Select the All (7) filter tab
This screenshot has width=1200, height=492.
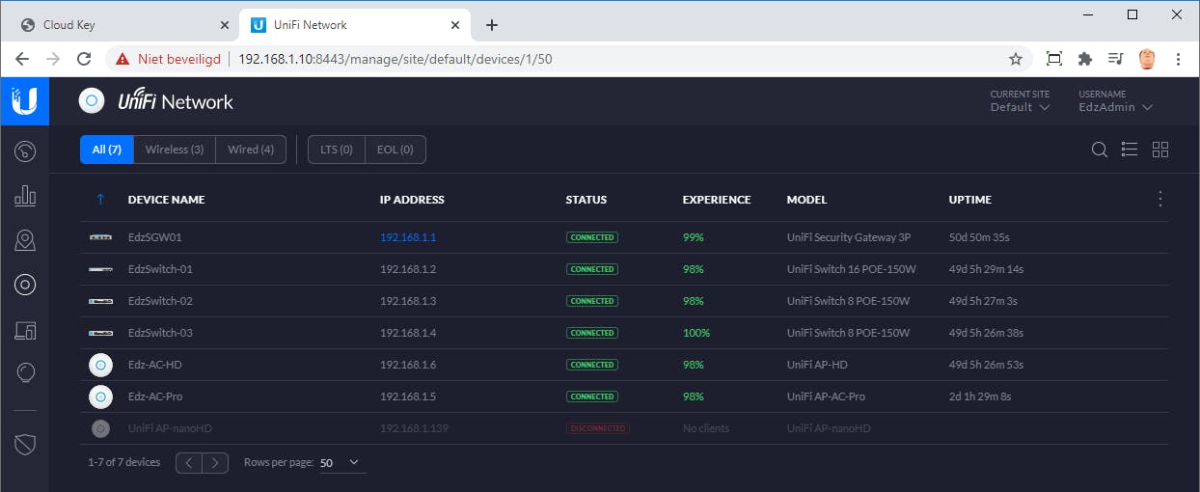point(107,150)
